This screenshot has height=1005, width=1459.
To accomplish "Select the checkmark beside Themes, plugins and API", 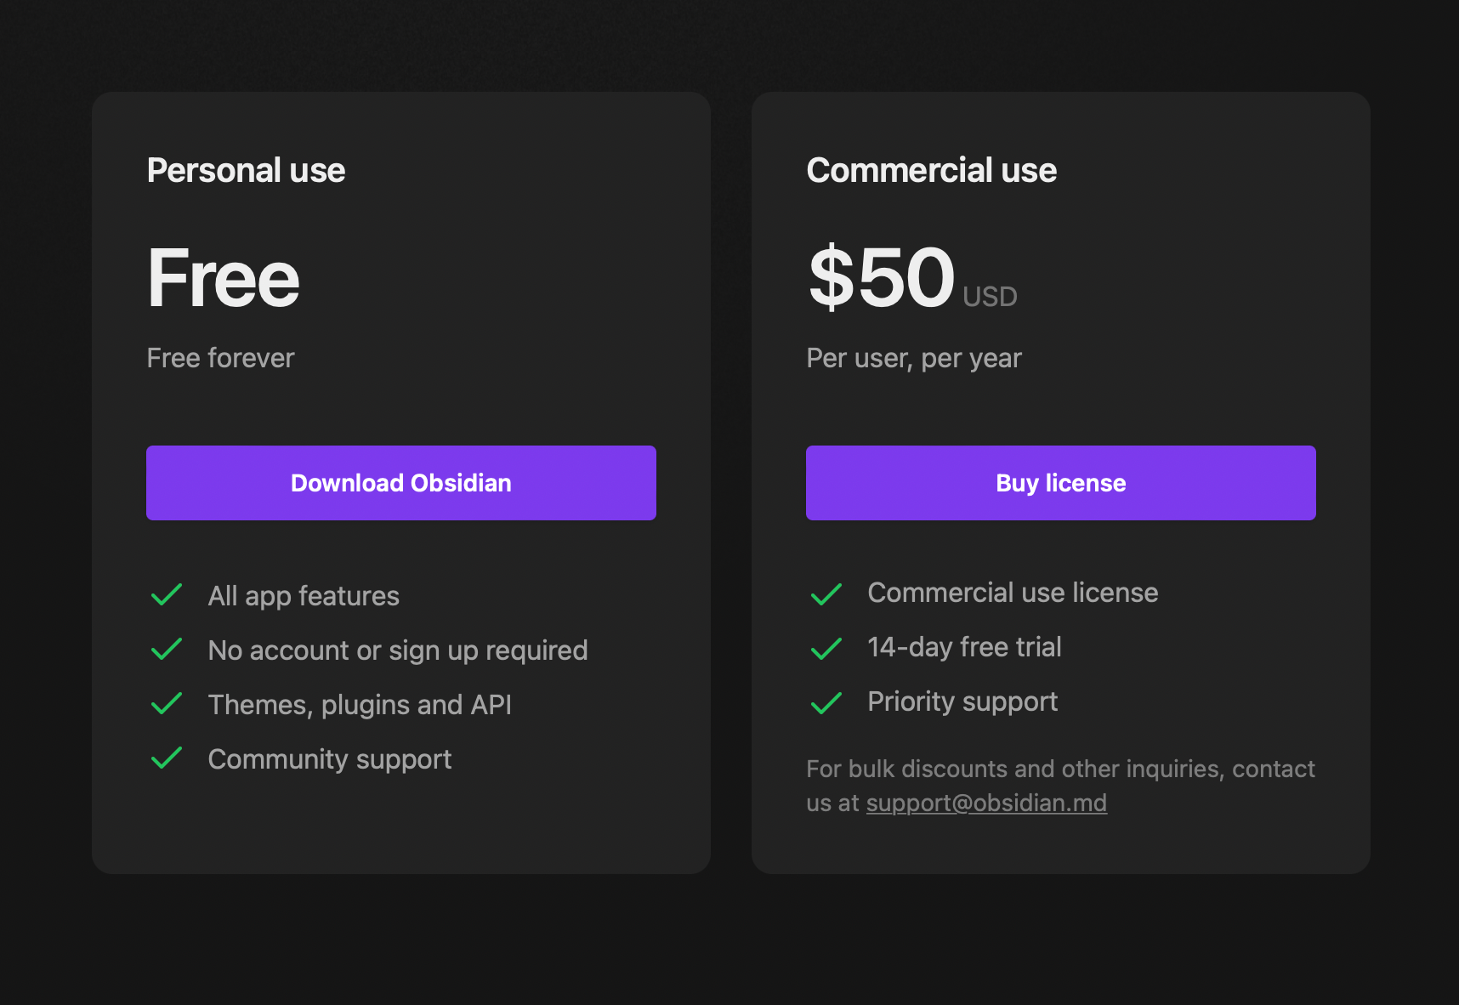I will (167, 704).
